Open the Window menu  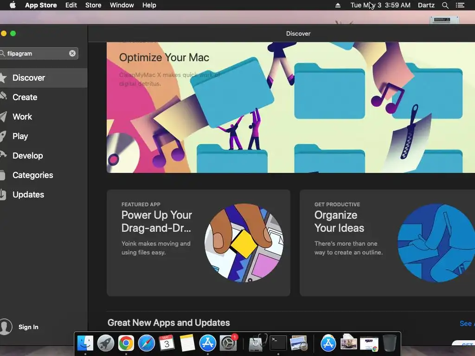click(122, 5)
